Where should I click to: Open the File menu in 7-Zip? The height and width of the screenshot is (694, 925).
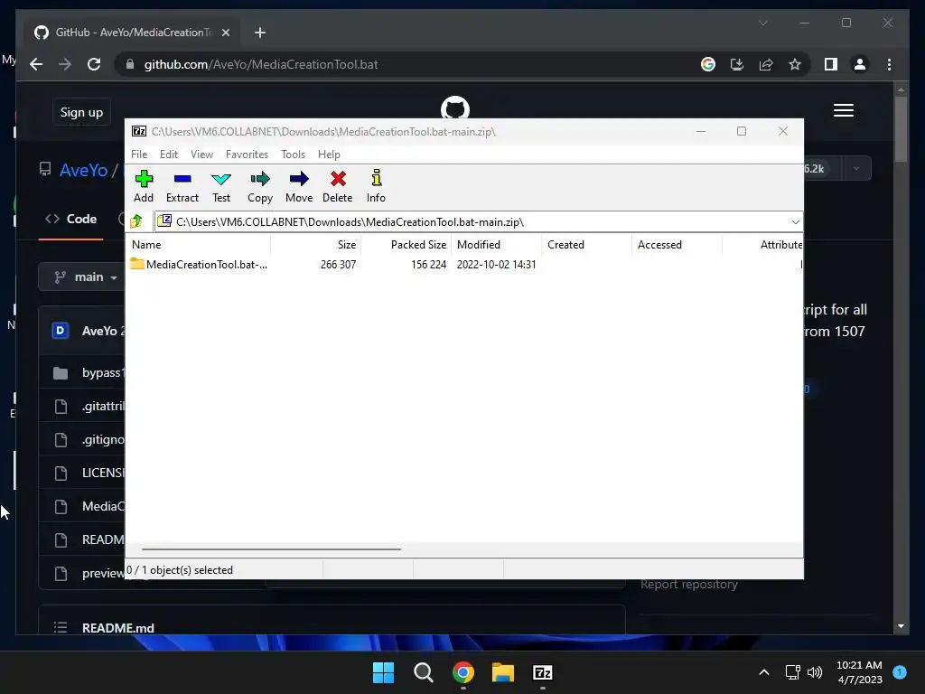click(139, 154)
